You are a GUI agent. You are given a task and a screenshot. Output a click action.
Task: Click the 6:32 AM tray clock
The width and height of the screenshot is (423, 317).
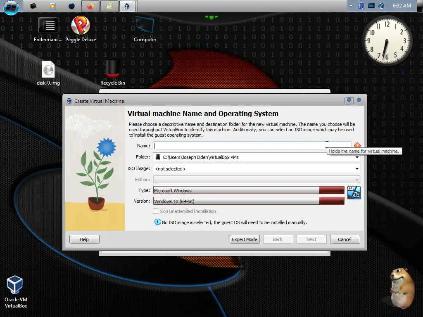tap(402, 6)
